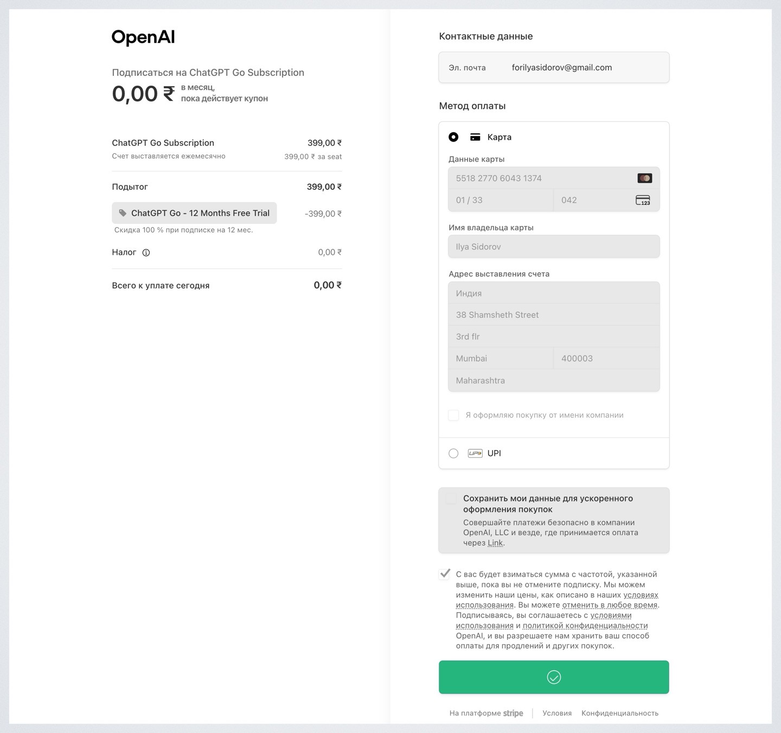The image size is (781, 733).
Task: Open the Конфиденциальность footer link
Action: [x=619, y=713]
